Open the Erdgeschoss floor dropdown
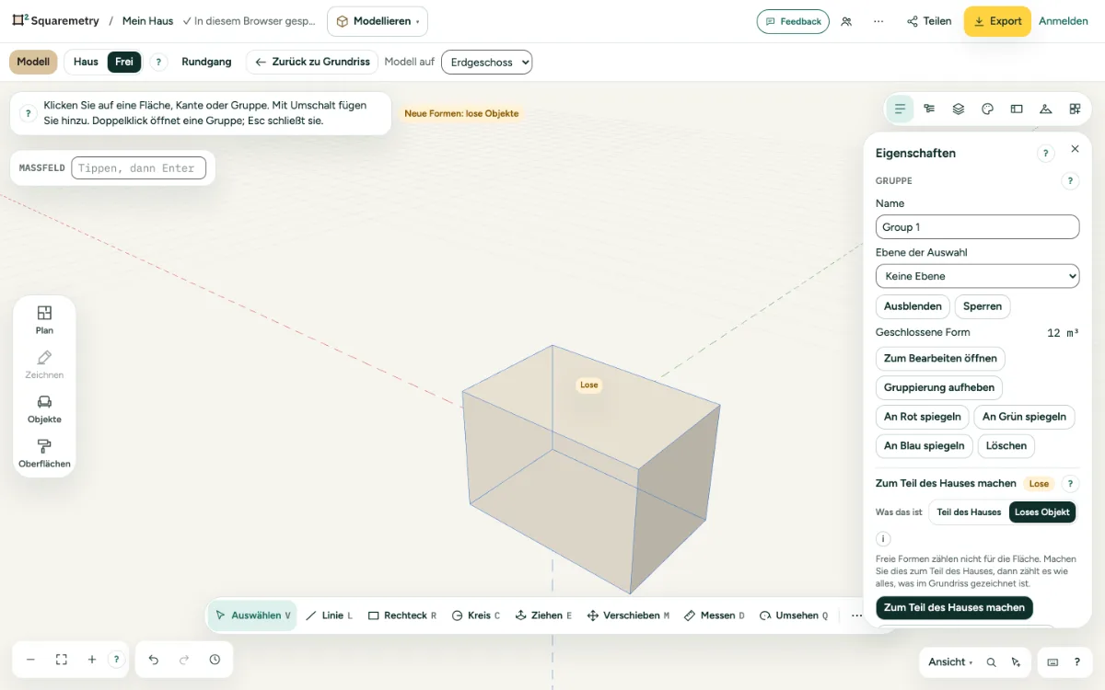The height and width of the screenshot is (690, 1105). point(487,62)
